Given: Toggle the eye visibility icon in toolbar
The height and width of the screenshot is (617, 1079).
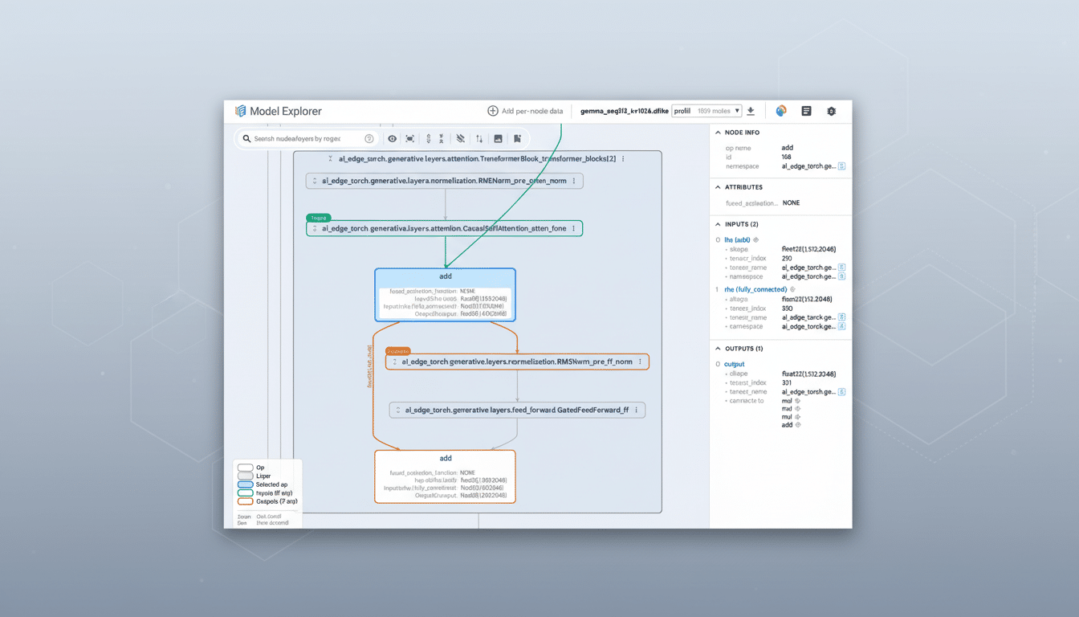Looking at the screenshot, I should click(392, 138).
